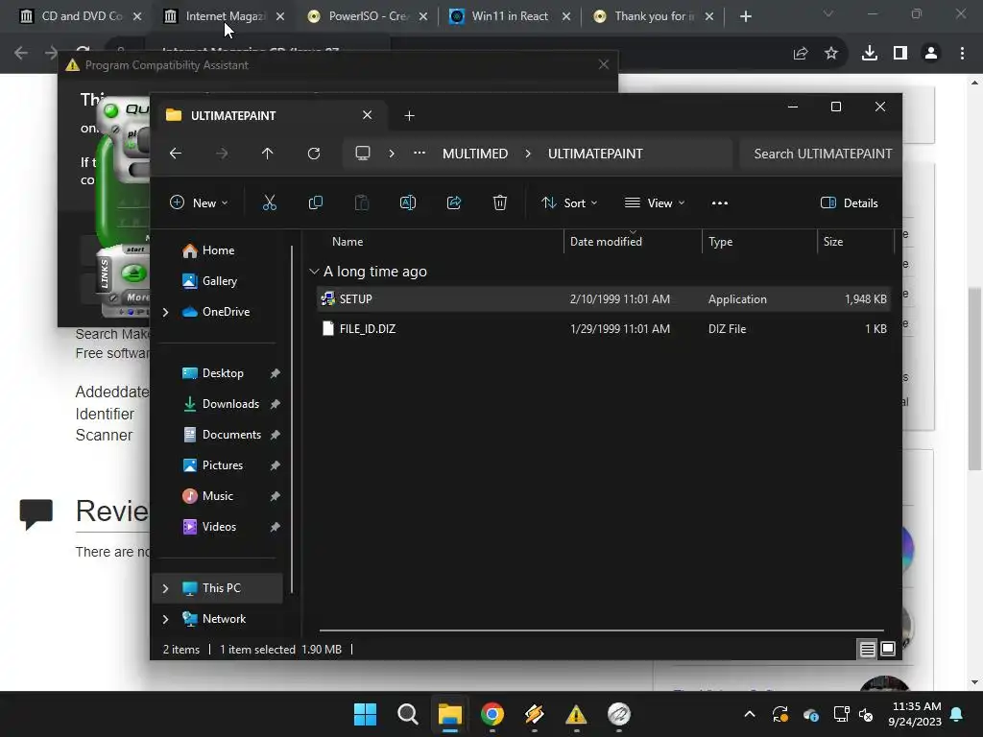Show hidden system tray icons

click(x=749, y=714)
